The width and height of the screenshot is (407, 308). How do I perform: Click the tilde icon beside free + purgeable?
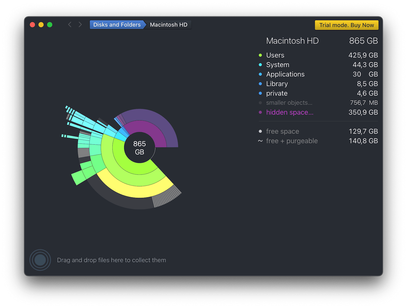pos(260,141)
